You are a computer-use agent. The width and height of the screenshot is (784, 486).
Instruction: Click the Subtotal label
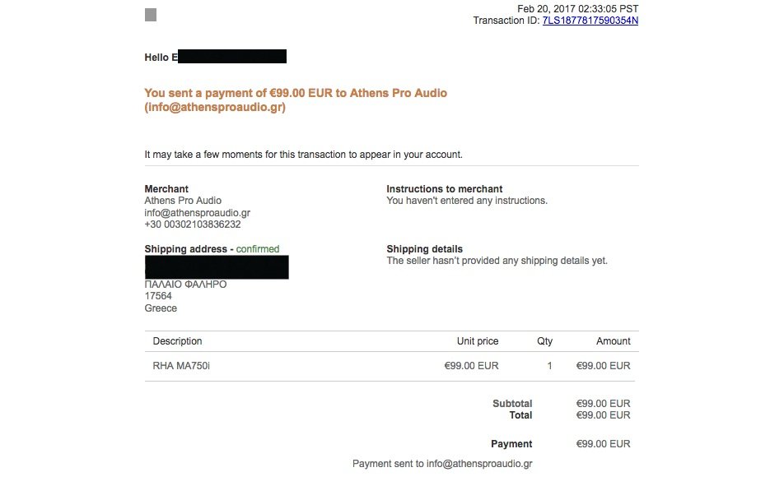pyautogui.click(x=512, y=404)
